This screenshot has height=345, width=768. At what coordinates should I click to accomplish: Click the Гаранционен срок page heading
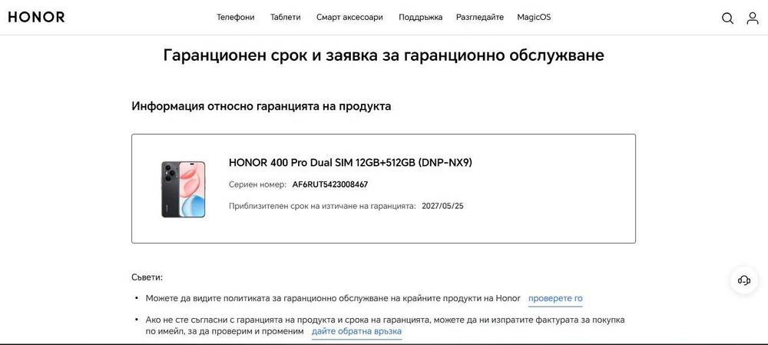click(x=383, y=55)
